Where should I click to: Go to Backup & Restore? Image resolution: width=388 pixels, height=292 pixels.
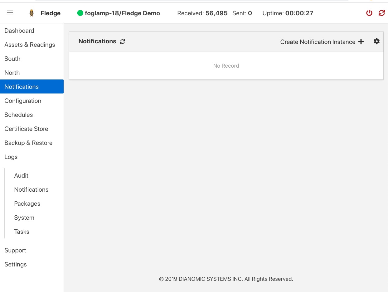point(28,143)
